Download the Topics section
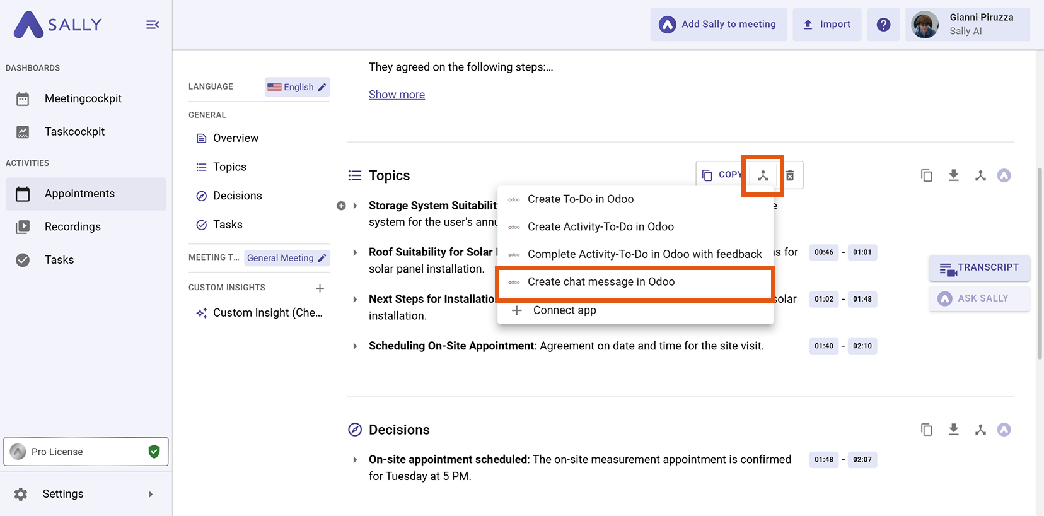Image resolution: width=1044 pixels, height=516 pixels. click(x=953, y=175)
